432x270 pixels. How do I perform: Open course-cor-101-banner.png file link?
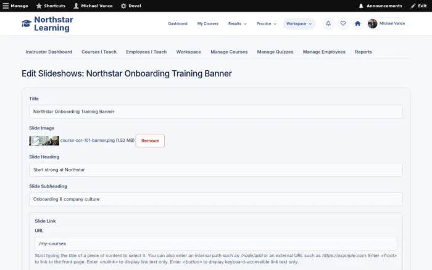click(88, 141)
